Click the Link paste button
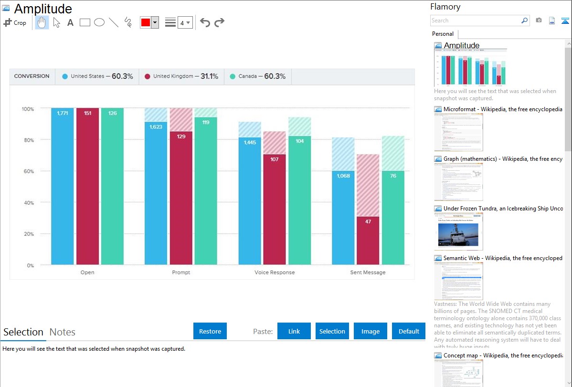Screen dimensions: 572x387 294,331
